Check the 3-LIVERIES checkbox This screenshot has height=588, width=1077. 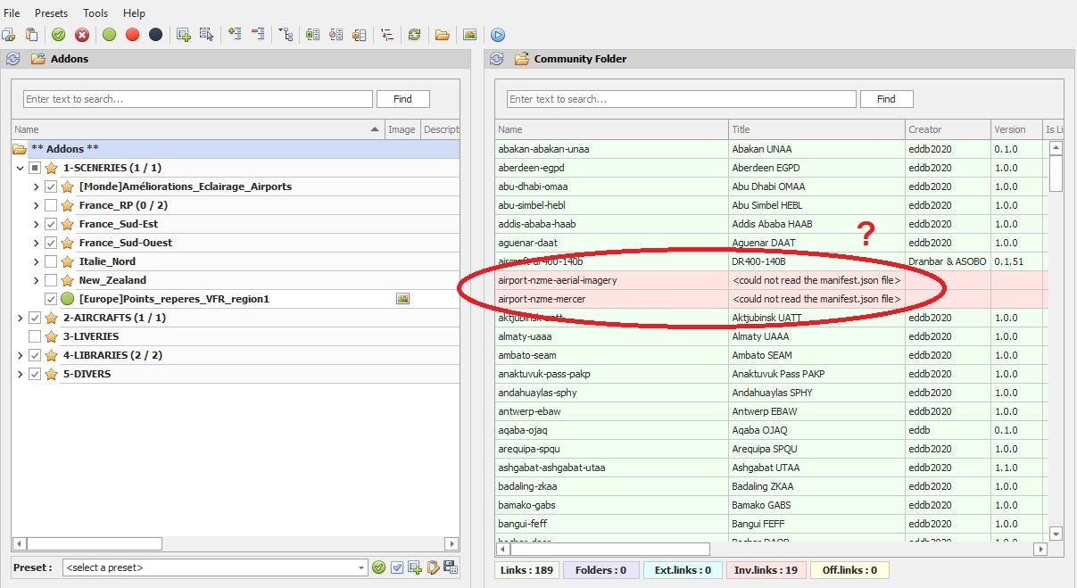tap(35, 336)
